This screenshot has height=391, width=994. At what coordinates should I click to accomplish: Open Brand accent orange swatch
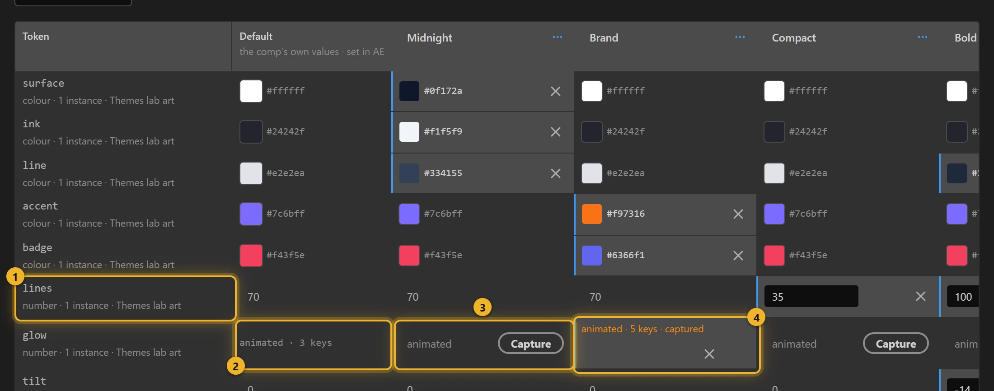tap(592, 214)
